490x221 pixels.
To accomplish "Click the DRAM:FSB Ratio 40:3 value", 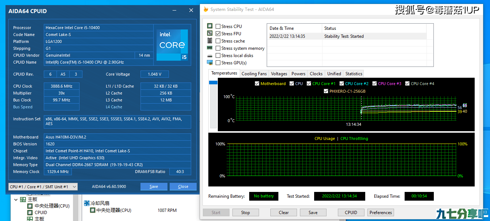I will click(x=180, y=172).
